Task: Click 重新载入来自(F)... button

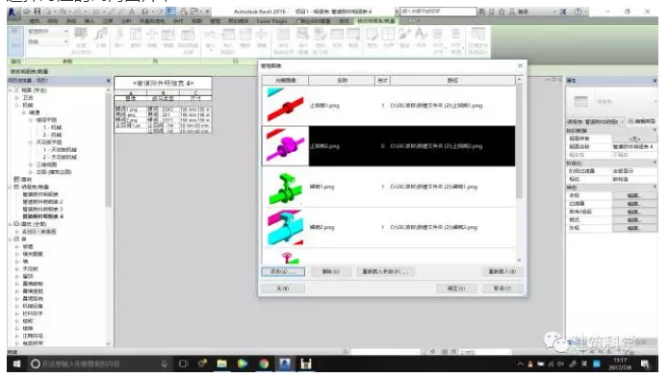Action: pyautogui.click(x=385, y=271)
